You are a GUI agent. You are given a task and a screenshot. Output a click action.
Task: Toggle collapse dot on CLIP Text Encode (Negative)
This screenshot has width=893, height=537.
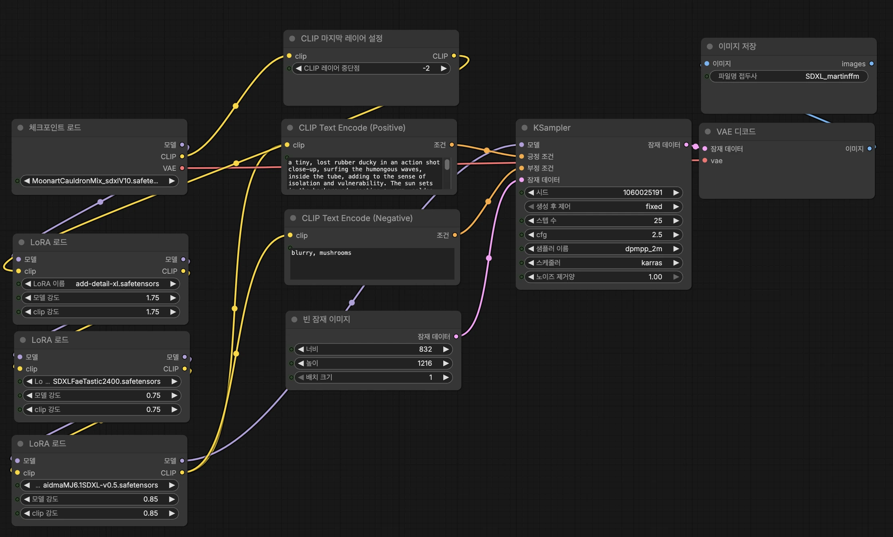click(293, 218)
